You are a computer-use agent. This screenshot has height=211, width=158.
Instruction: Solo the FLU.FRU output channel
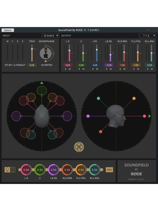coord(134,69)
